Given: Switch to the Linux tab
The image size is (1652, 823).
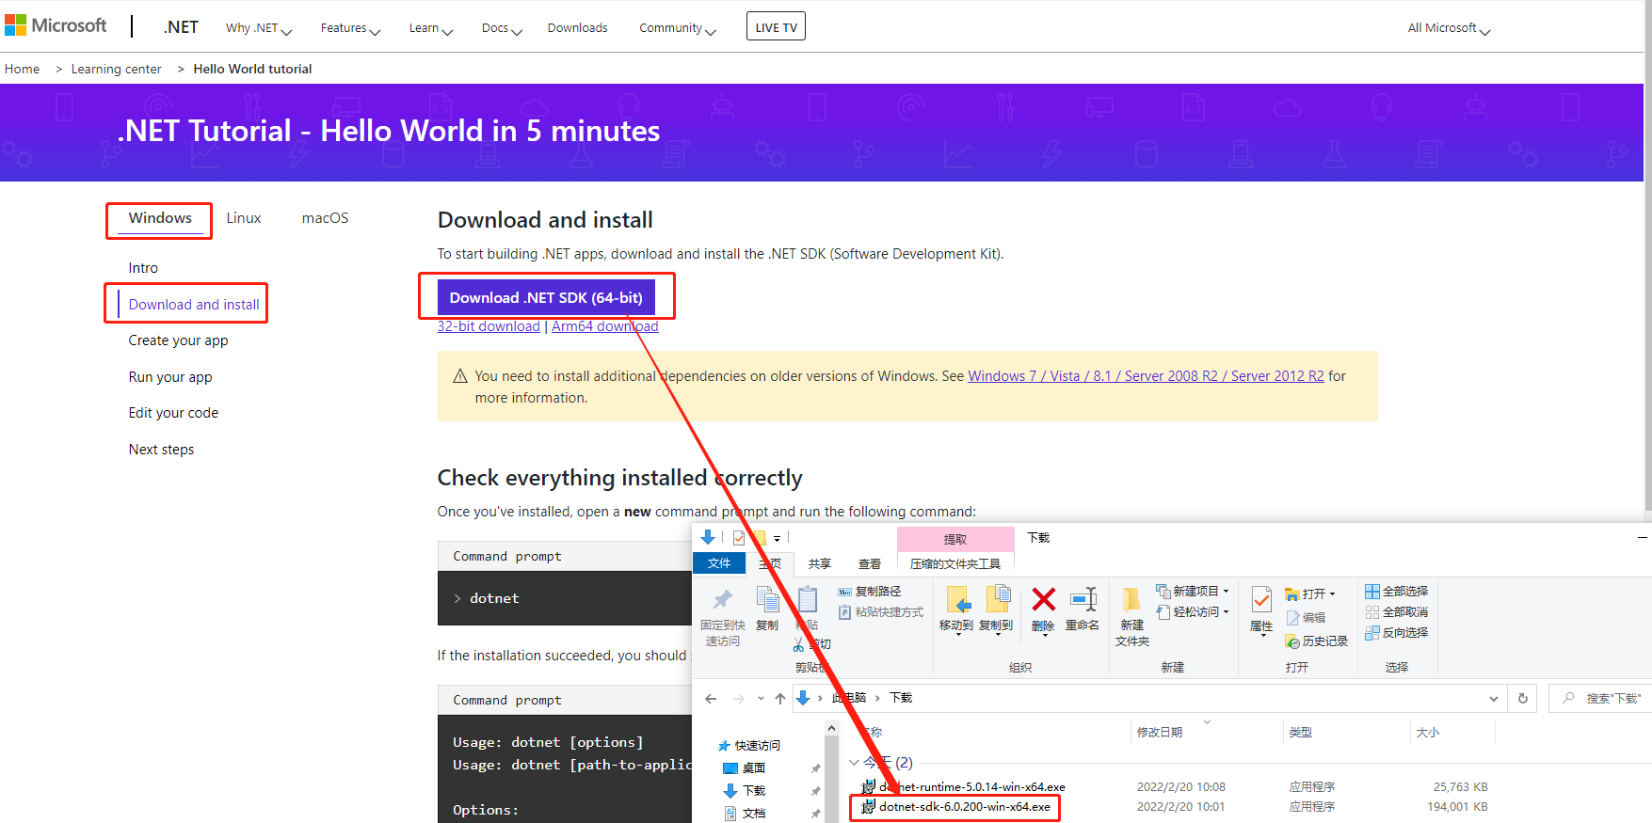Looking at the screenshot, I should click(x=244, y=218).
